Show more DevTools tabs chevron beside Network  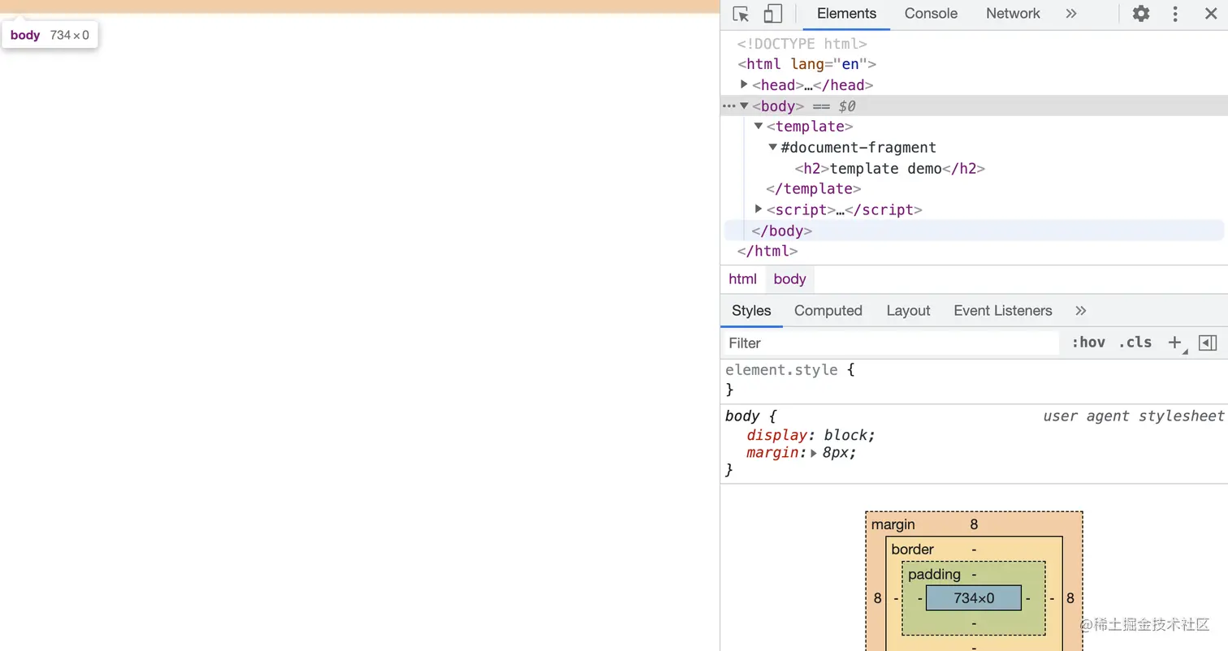coord(1071,14)
